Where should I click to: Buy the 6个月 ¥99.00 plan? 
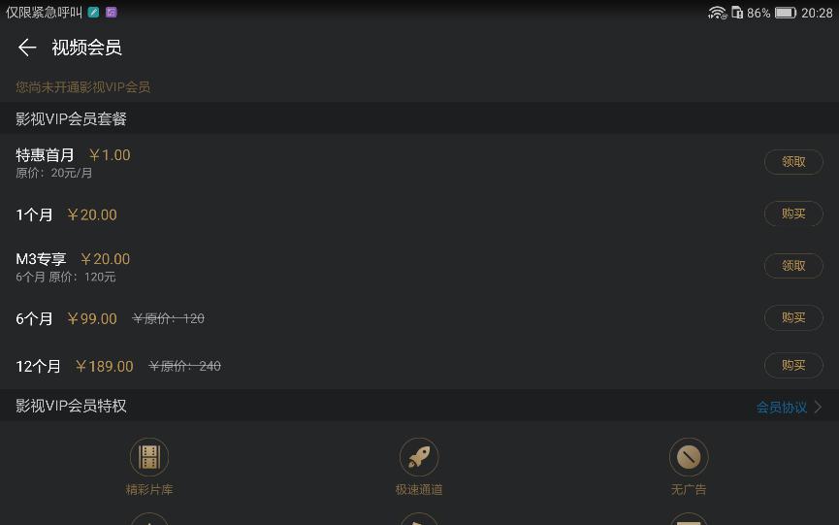[x=793, y=317]
